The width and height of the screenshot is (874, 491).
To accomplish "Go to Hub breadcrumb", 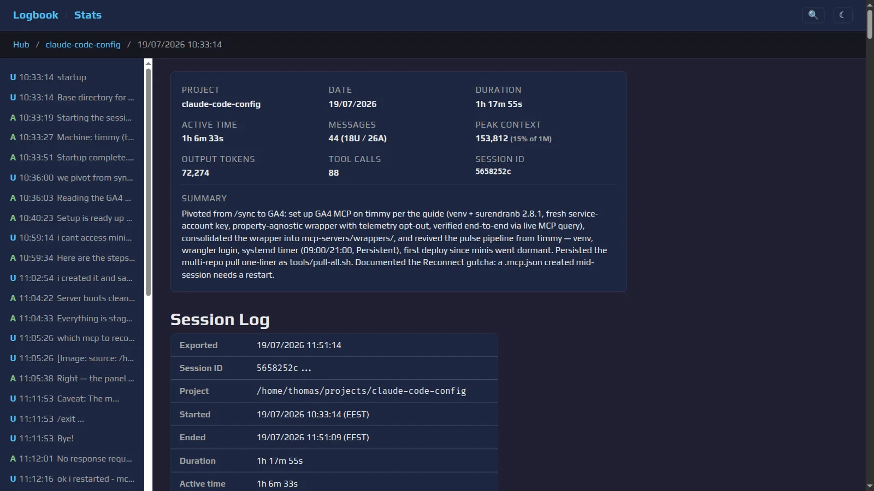I will (21, 45).
